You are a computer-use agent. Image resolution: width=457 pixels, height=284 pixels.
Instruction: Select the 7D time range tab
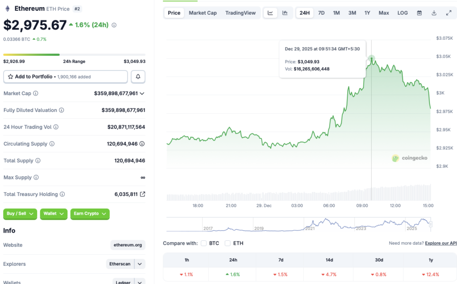pos(321,13)
